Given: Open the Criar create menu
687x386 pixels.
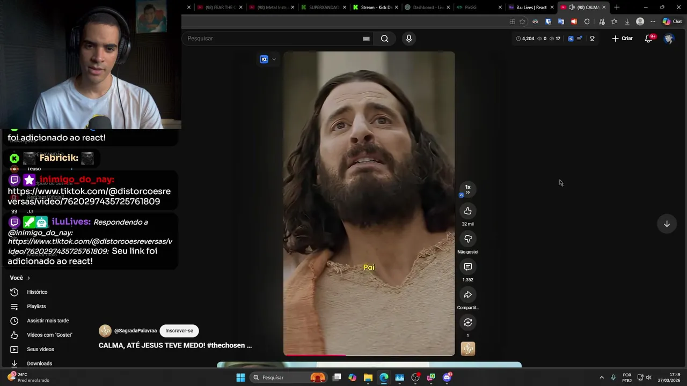Looking at the screenshot, I should coord(622,39).
